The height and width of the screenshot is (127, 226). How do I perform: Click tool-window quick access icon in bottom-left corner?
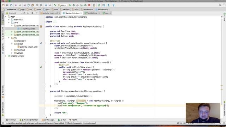tap(3, 123)
